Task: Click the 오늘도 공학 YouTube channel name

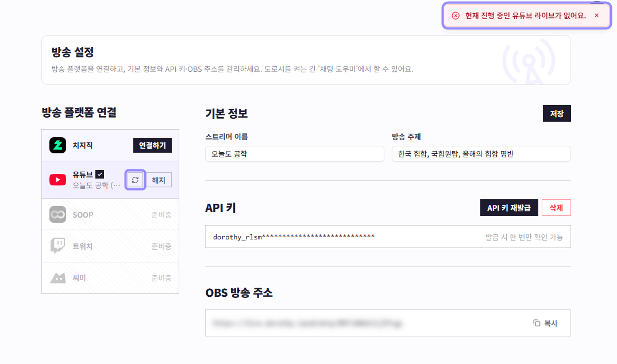Action: [96, 185]
